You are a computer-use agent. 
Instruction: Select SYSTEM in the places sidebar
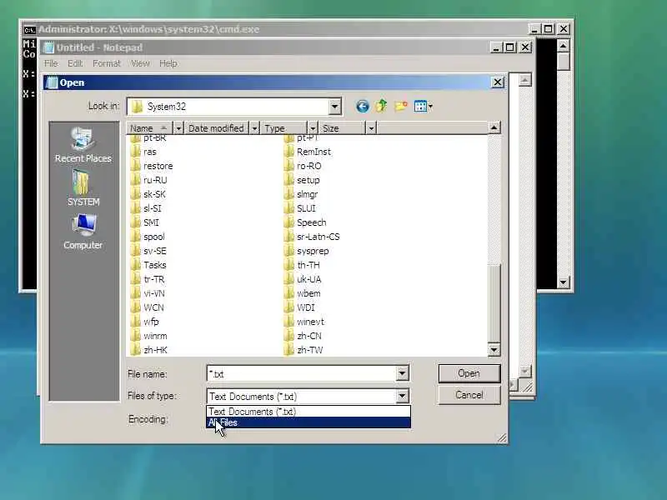click(83, 188)
